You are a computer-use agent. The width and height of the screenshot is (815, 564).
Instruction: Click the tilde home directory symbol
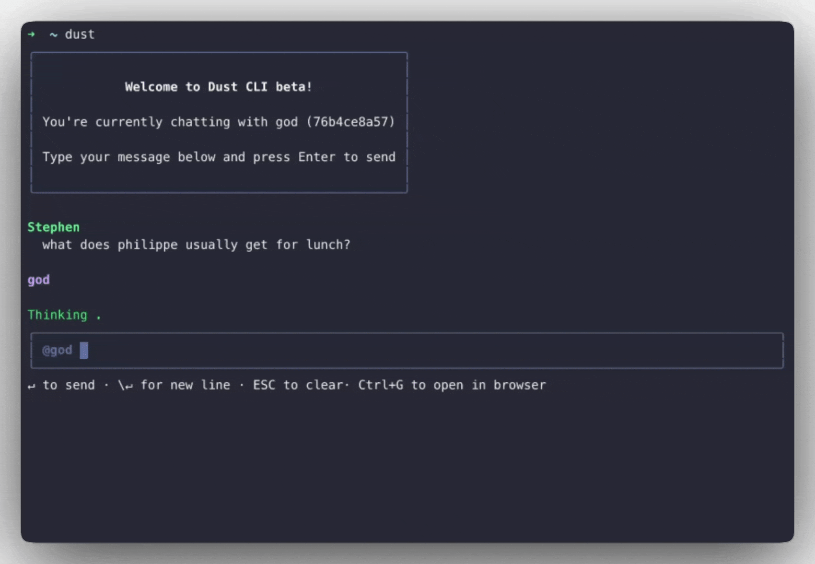53,35
